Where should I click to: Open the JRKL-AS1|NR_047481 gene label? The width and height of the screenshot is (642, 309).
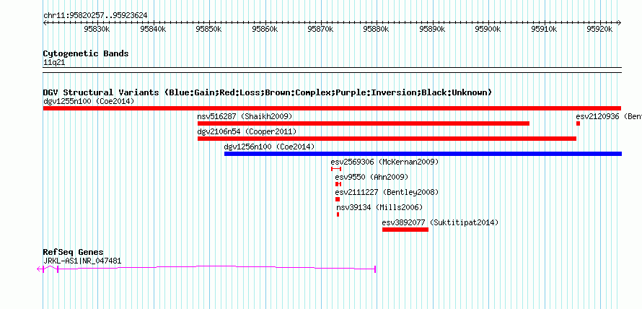click(x=82, y=261)
